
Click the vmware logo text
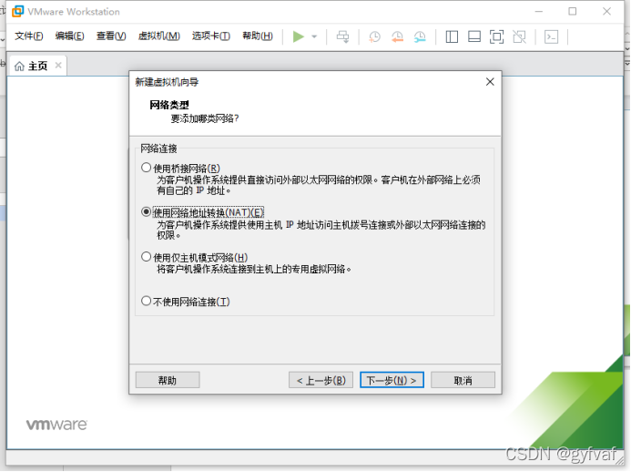pyautogui.click(x=56, y=424)
